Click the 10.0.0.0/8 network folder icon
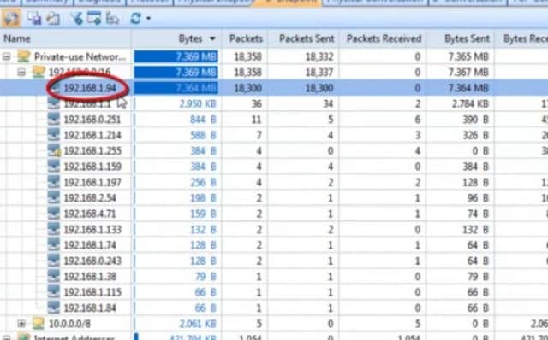Image resolution: width=548 pixels, height=340 pixels. click(x=39, y=323)
